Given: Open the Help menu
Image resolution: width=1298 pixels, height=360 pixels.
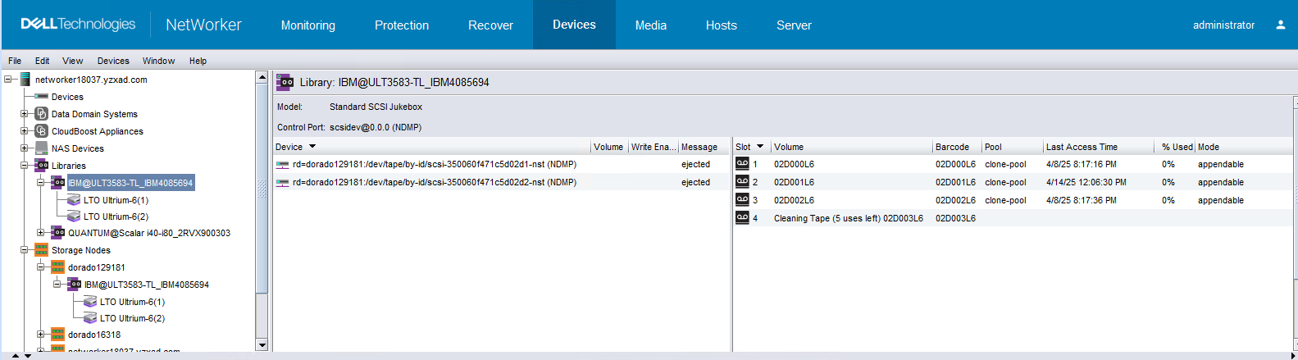Looking at the screenshot, I should tap(198, 61).
